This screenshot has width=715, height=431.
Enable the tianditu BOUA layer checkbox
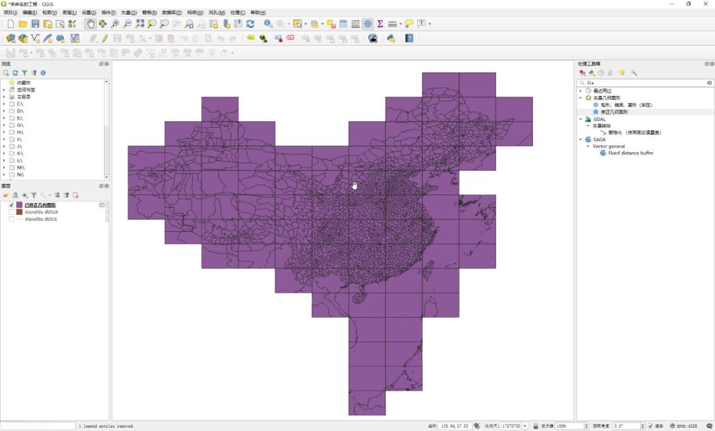click(x=11, y=212)
